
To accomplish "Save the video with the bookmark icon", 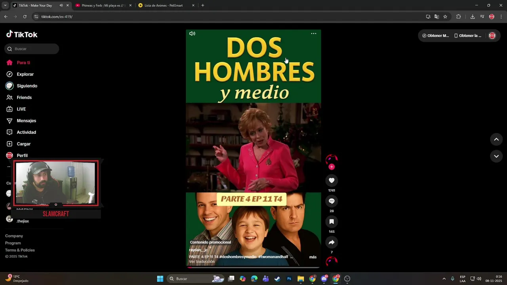I will click(x=332, y=222).
